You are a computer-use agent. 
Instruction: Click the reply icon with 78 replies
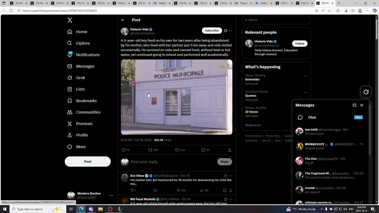(124, 150)
